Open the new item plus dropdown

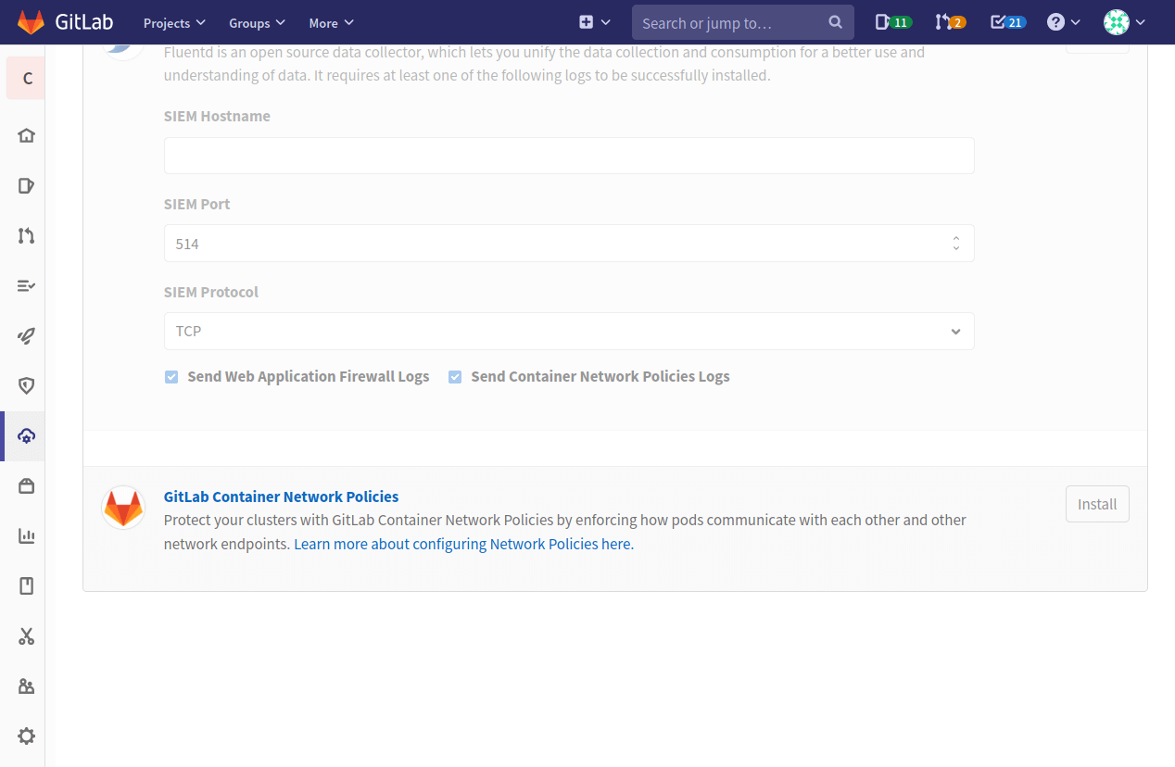coord(593,21)
